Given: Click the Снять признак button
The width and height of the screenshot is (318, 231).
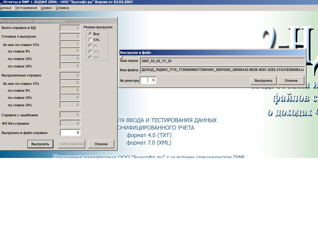Looking at the screenshot, I should [x=71, y=144].
